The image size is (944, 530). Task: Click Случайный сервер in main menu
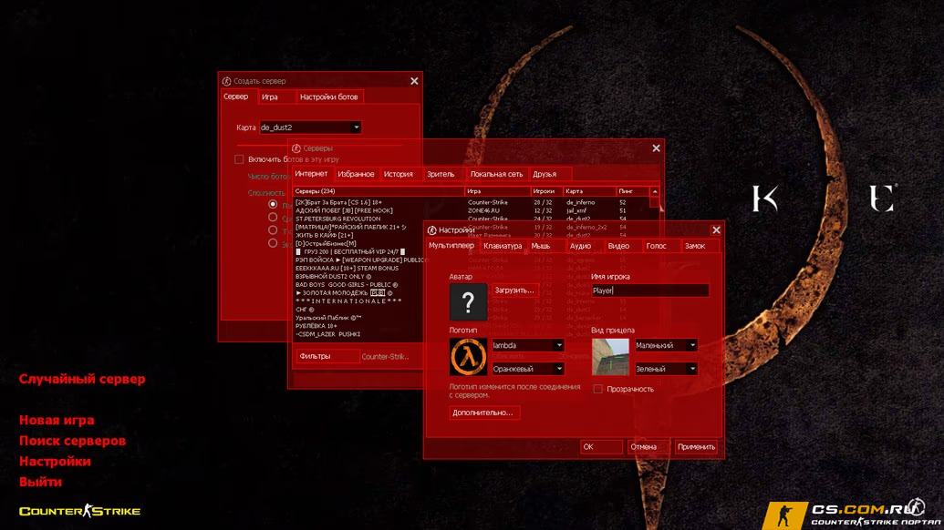point(82,379)
